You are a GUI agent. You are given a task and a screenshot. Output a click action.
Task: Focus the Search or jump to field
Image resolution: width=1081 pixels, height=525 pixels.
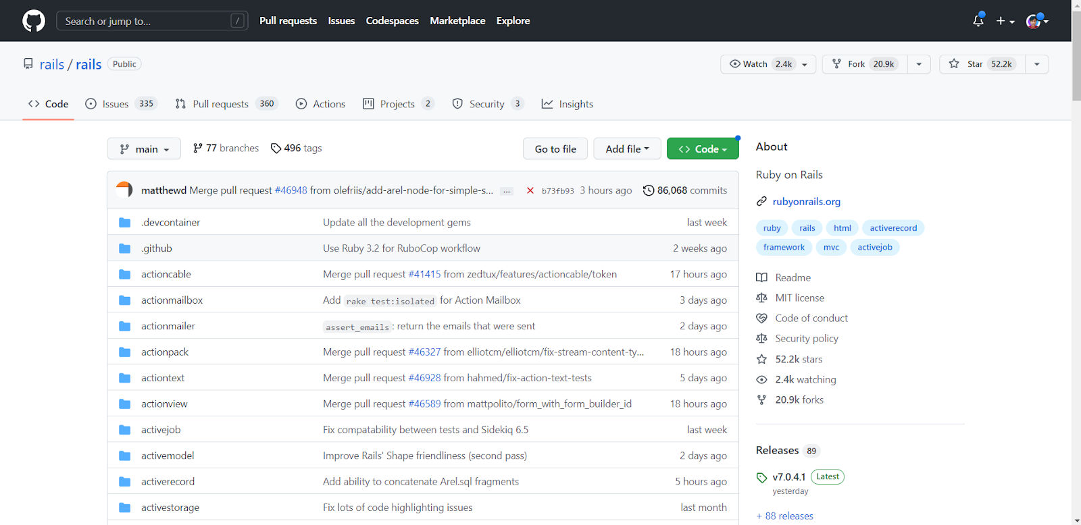pos(152,21)
